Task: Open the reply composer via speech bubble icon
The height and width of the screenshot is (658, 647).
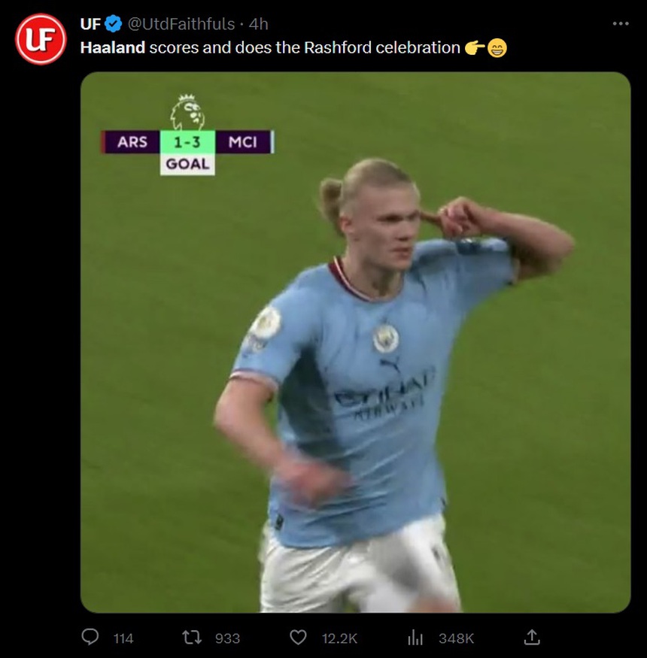Action: tap(90, 638)
